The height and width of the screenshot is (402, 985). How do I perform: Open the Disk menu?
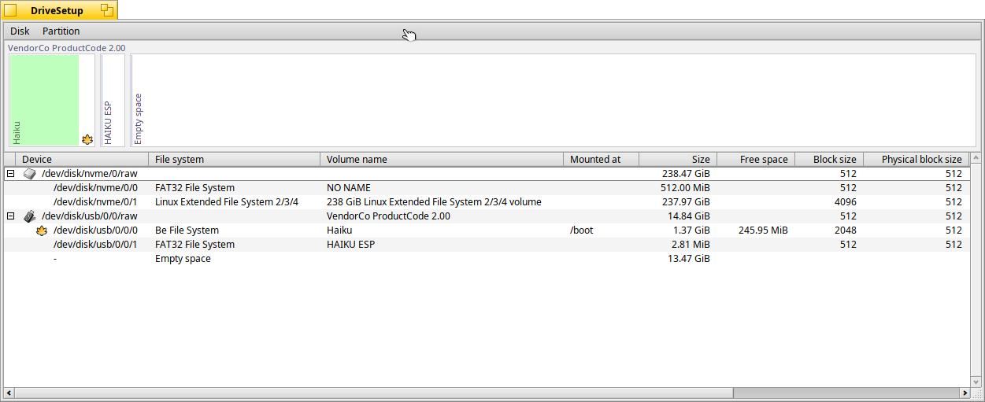coord(20,31)
